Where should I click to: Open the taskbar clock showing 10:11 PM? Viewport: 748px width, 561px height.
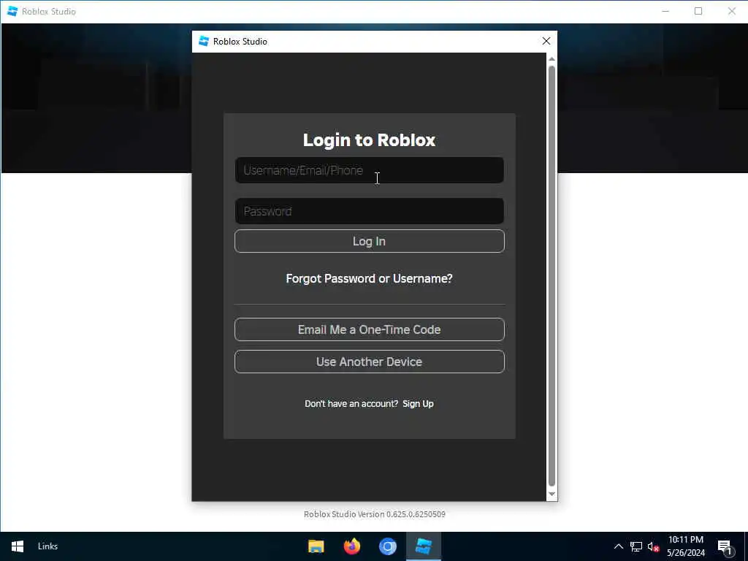(x=685, y=546)
